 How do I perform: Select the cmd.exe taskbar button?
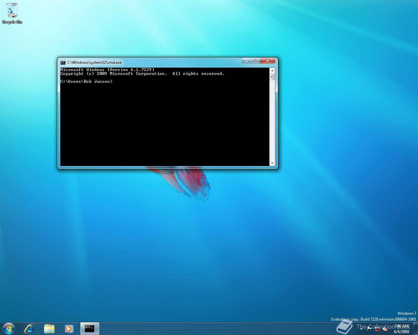click(89, 328)
